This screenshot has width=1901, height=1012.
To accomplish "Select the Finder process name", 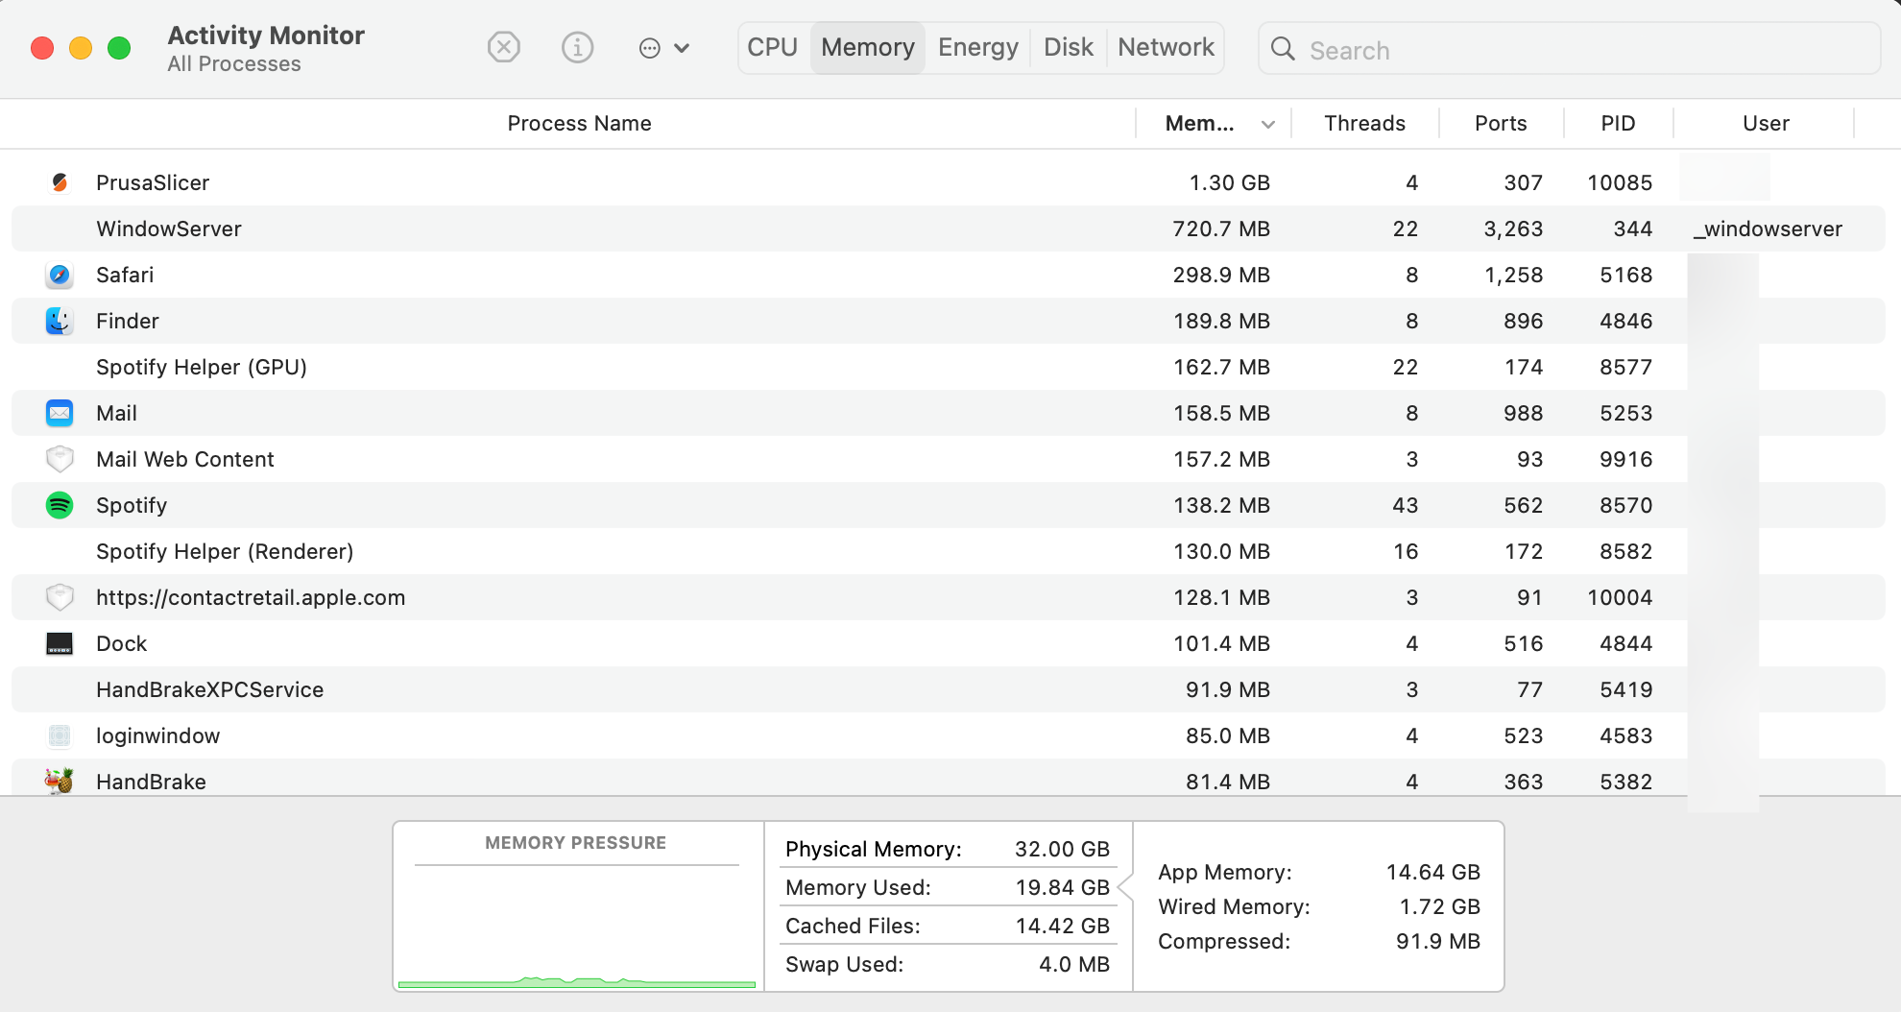I will pos(128,321).
